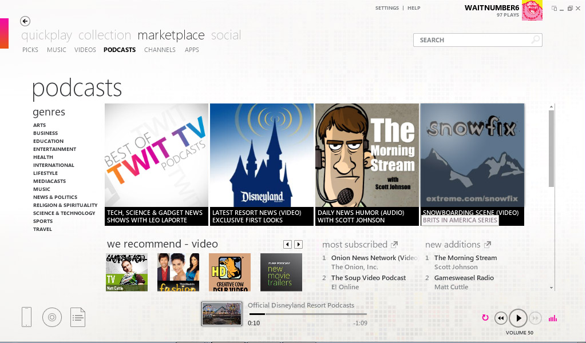This screenshot has height=343, width=586.
Task: Click the rewind previous button
Action: tap(501, 318)
